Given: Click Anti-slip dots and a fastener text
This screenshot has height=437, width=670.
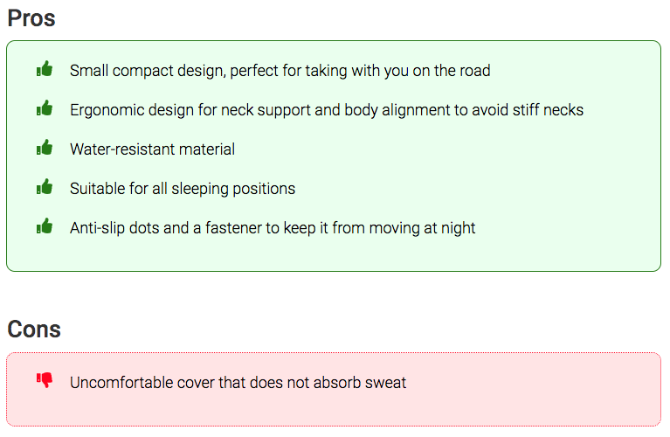Looking at the screenshot, I should pyautogui.click(x=273, y=228).
